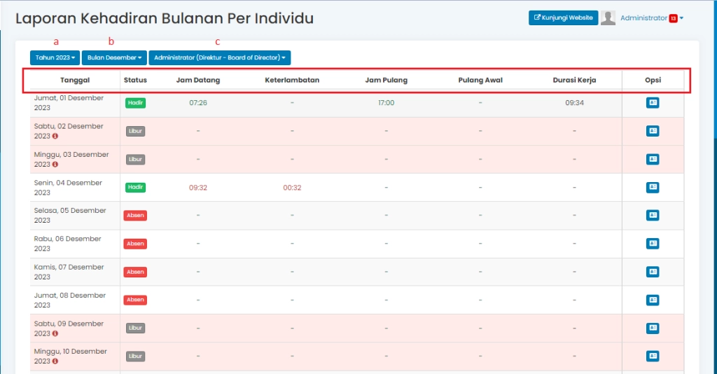The image size is (717, 374).
Task: Click the Durasi Kerja column header
Action: pyautogui.click(x=574, y=80)
